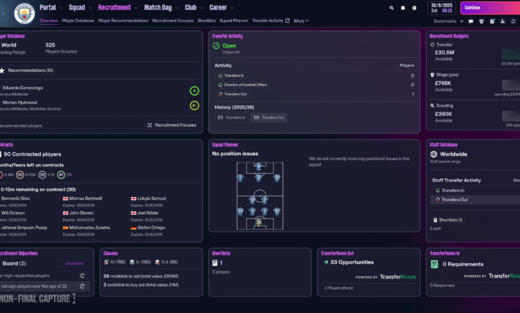The image size is (520, 313).
Task: Click the Recruitment Focuses target icon button
Action: pos(171,125)
